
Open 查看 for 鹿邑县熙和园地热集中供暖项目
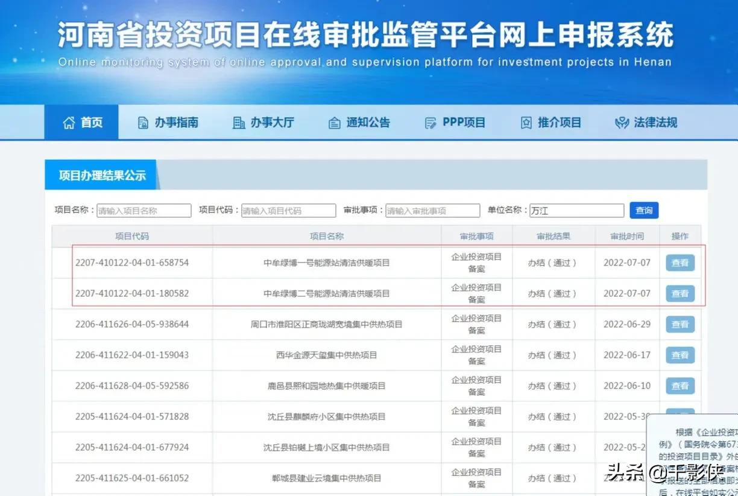pos(680,386)
